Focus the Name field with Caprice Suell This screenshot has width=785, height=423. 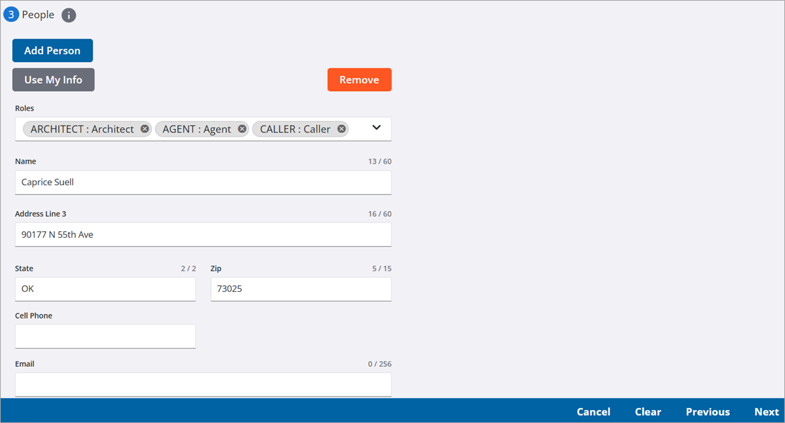(x=203, y=182)
